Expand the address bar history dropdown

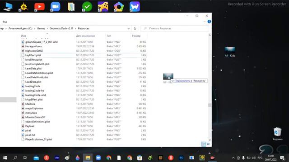128,28
